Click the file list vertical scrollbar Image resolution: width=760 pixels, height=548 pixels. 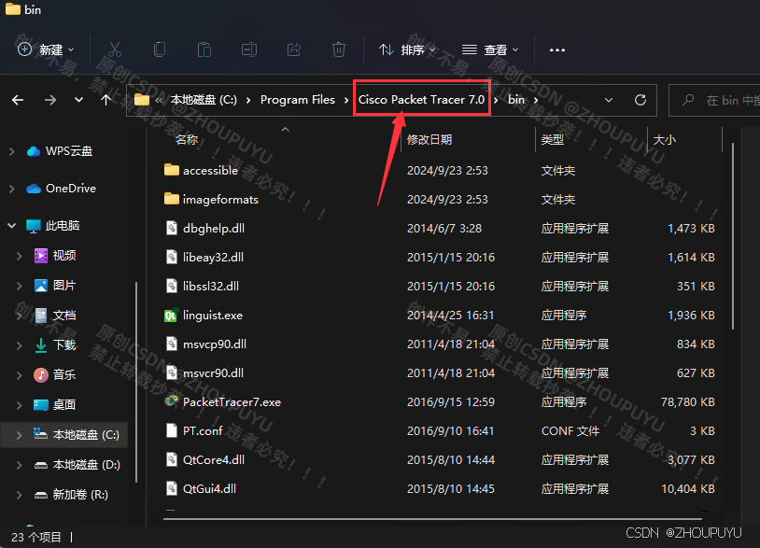coord(732,236)
